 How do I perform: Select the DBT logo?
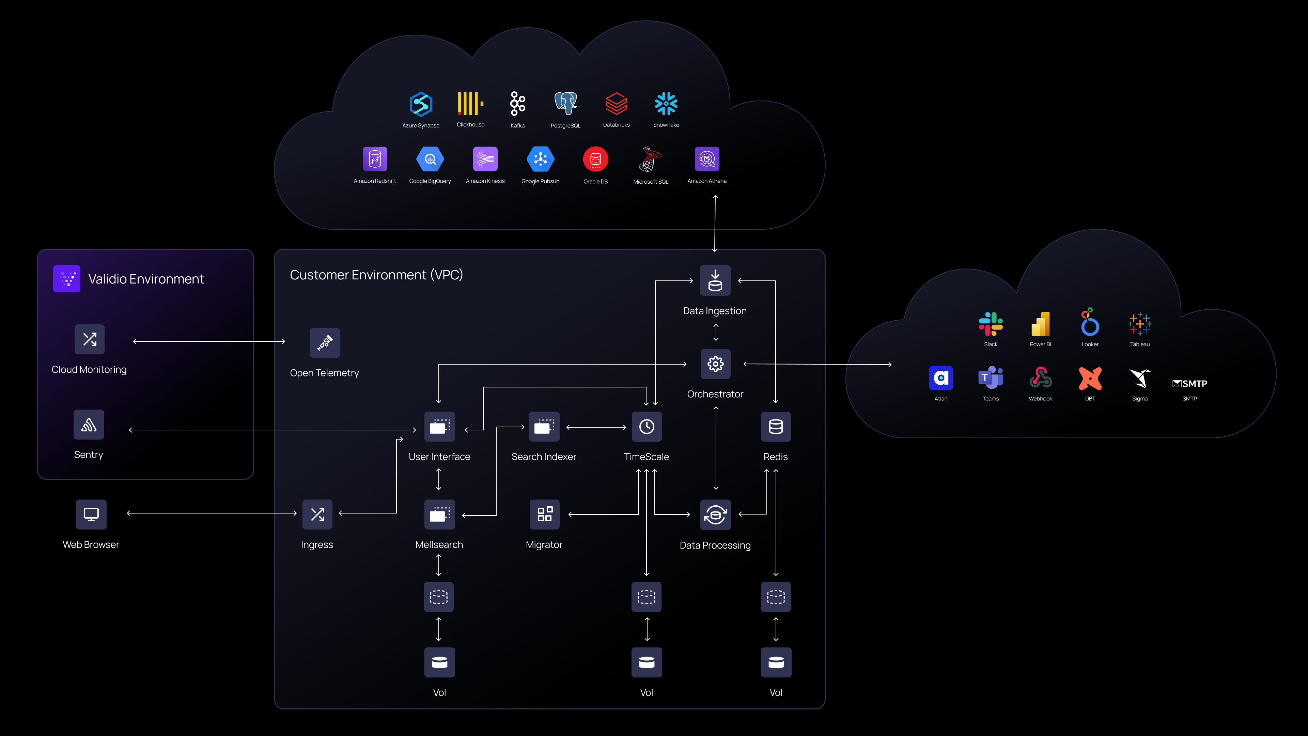(x=1090, y=378)
